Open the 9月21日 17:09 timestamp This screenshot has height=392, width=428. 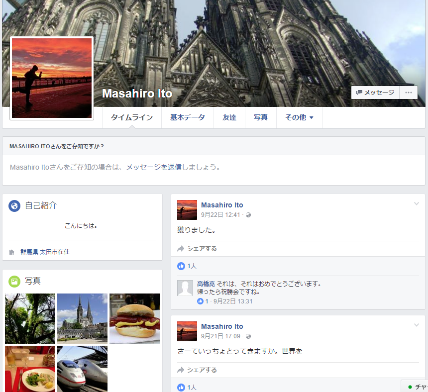(220, 336)
